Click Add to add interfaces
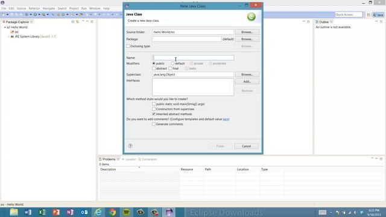Image resolution: width=386 pixels, height=217 pixels. pos(247,81)
